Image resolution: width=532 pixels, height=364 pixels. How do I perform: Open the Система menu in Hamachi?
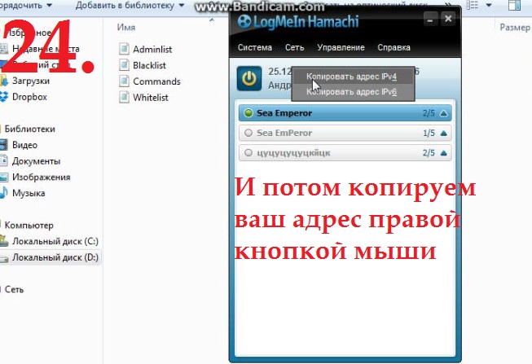tap(255, 47)
